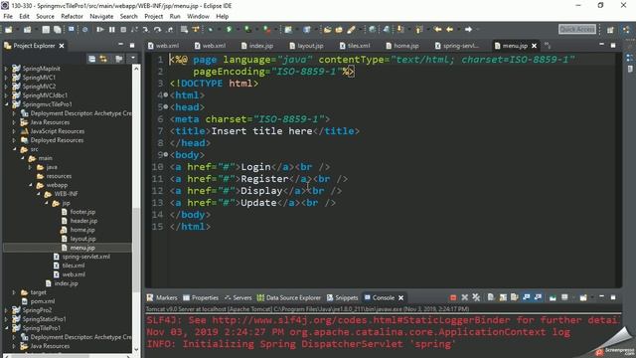Click the Open Web Browser globe icon
The image size is (636, 358).
tap(372, 30)
